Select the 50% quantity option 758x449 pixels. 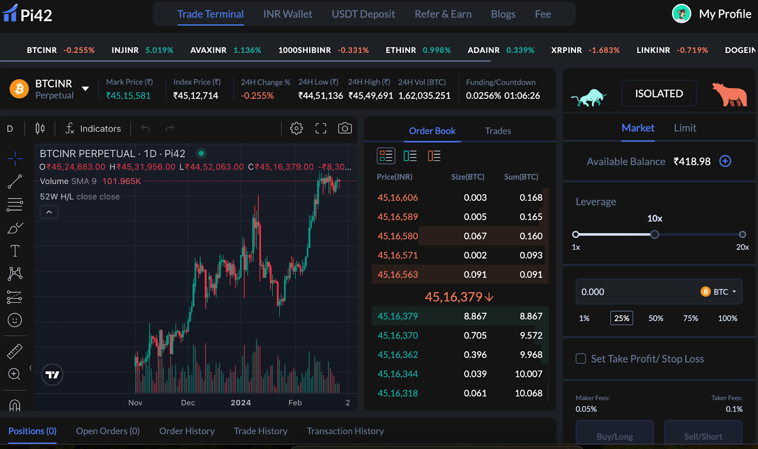click(x=656, y=318)
